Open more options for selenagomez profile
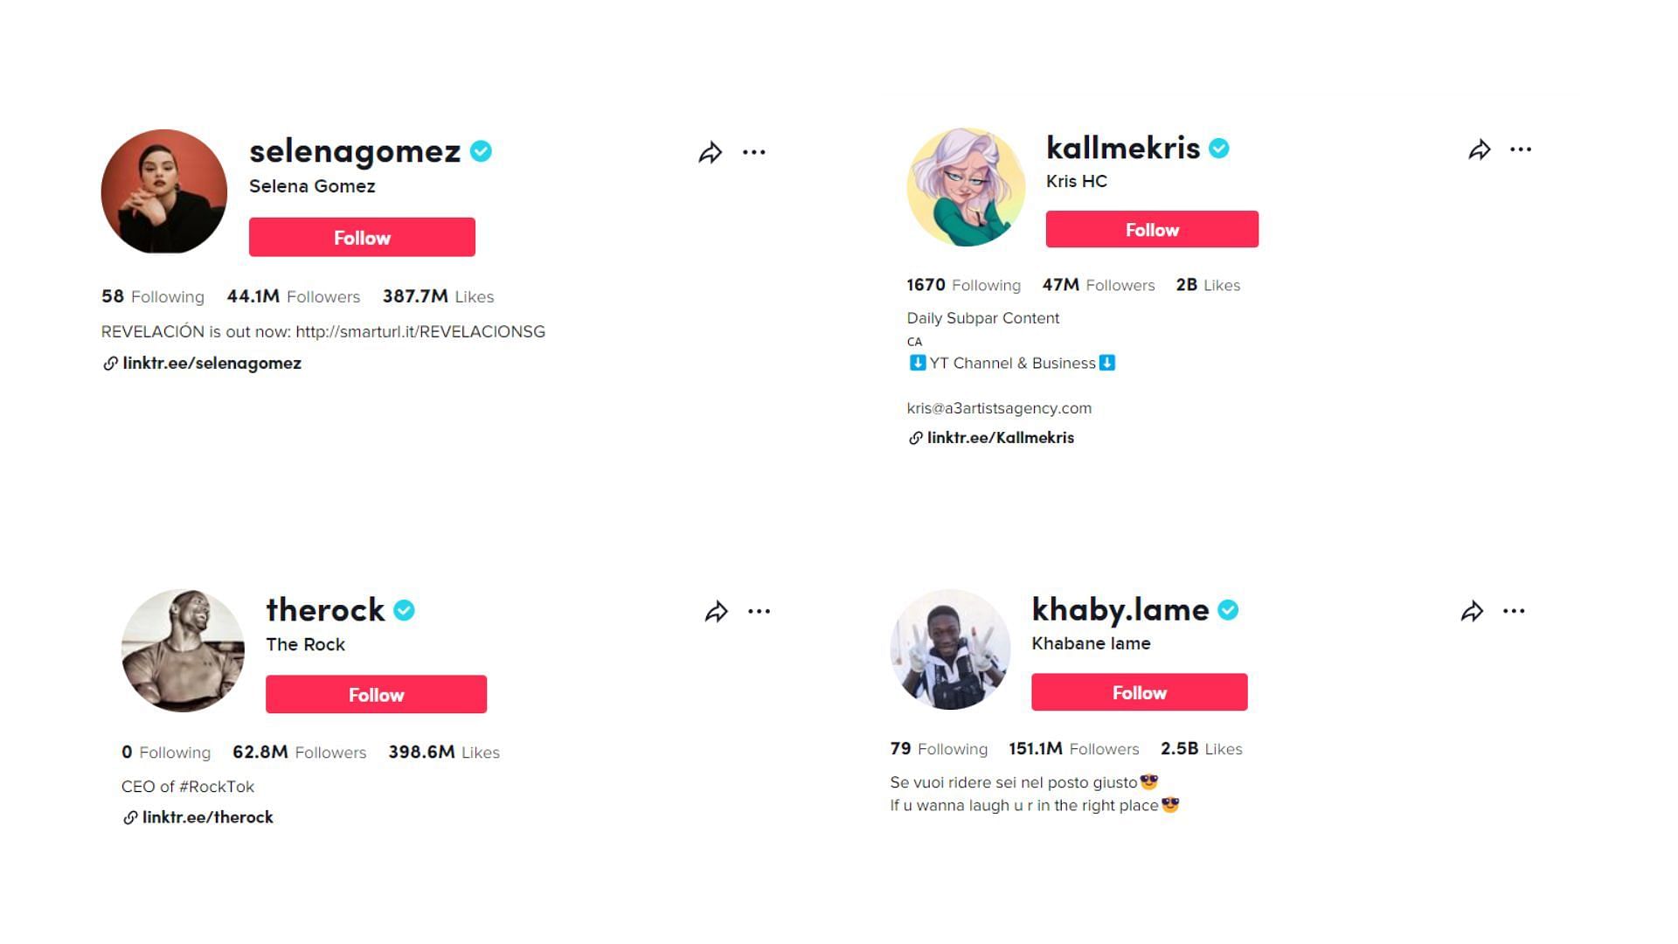1678x944 pixels. coord(753,152)
